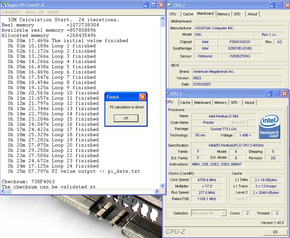Close the Finish dialog with X

[x=142, y=97]
